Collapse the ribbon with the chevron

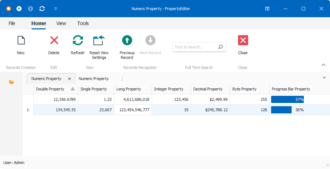click(x=324, y=65)
